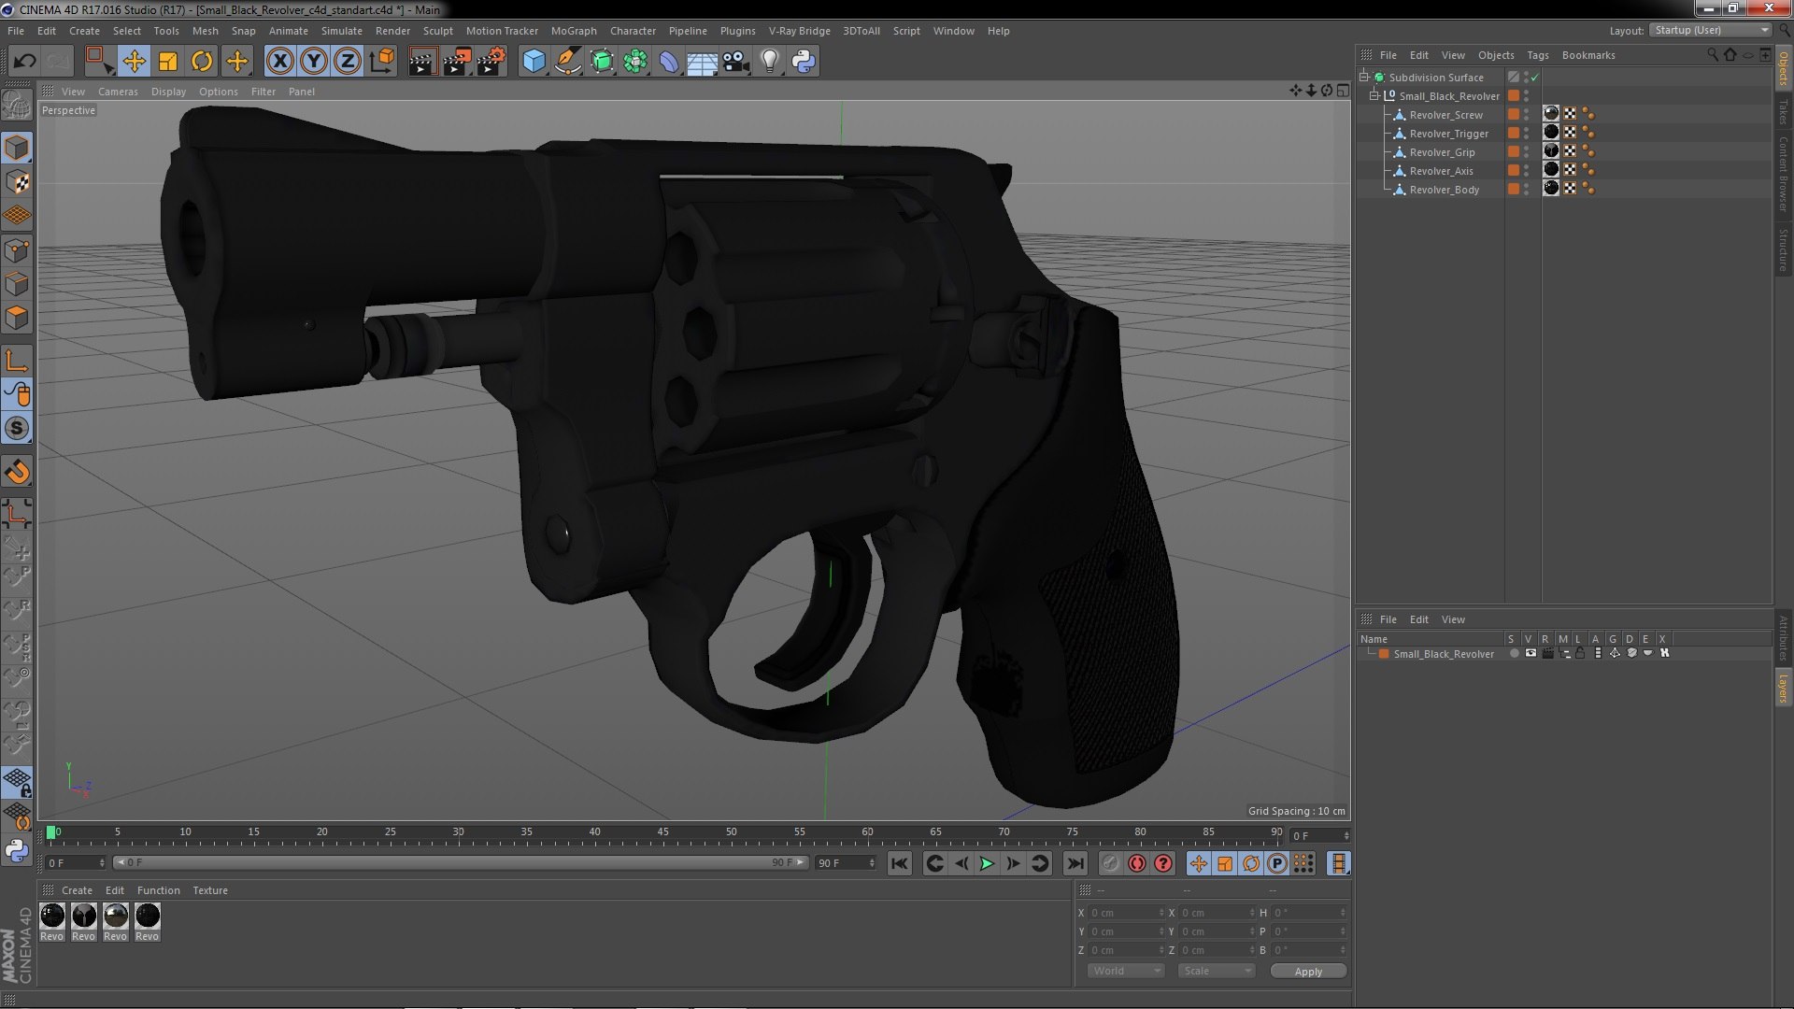The width and height of the screenshot is (1794, 1009).
Task: Open Object Manager Tags menu
Action: 1537,55
